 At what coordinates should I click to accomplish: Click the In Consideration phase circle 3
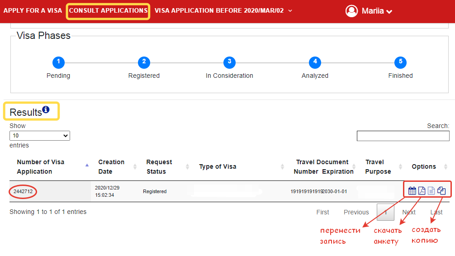pyautogui.click(x=229, y=62)
